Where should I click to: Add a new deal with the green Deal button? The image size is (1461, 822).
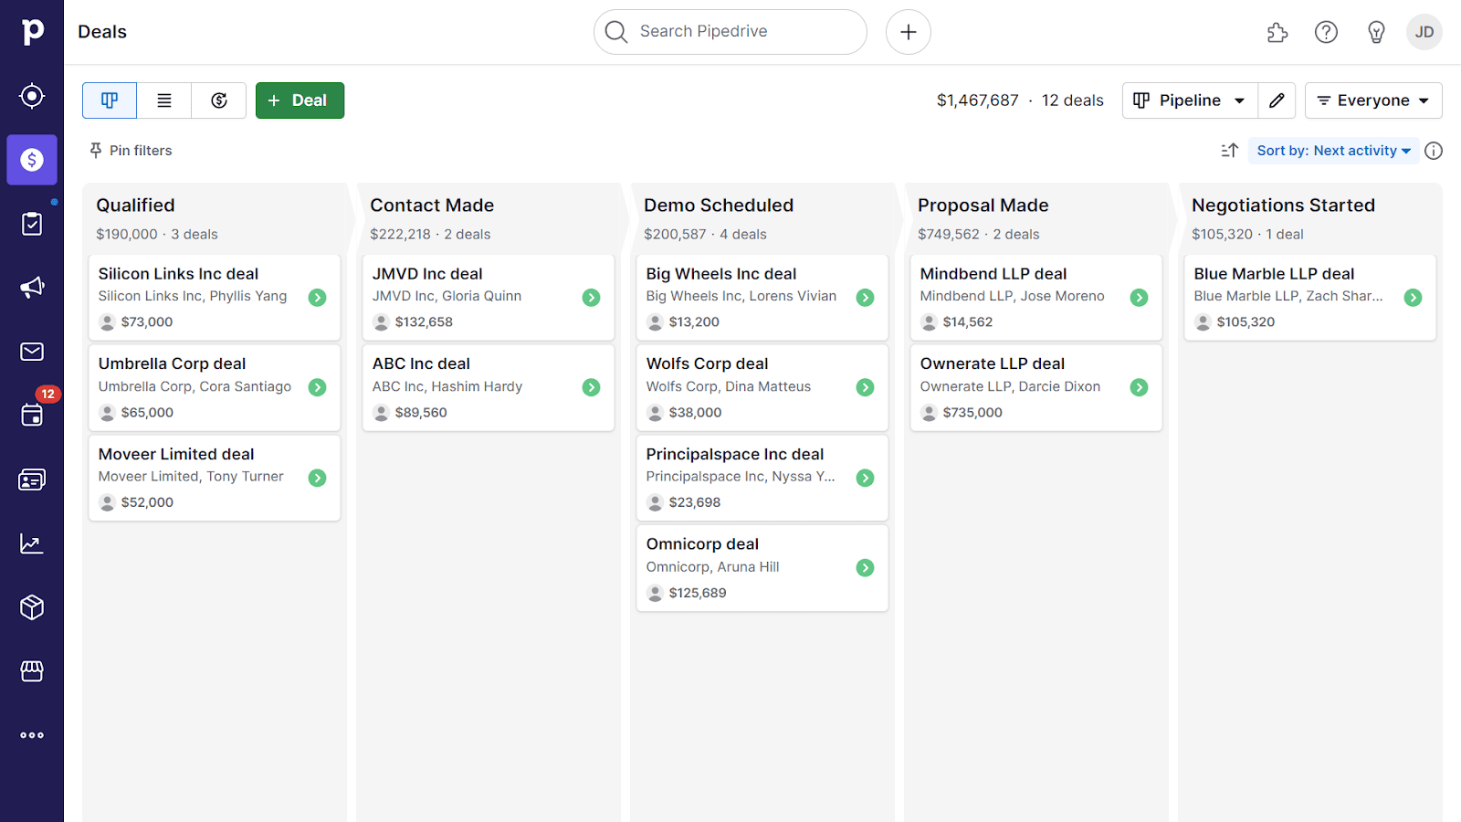[300, 100]
